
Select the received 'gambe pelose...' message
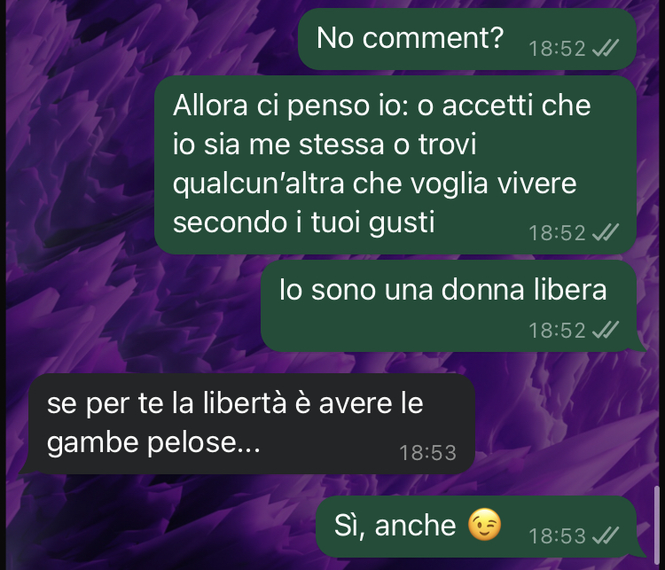[247, 423]
